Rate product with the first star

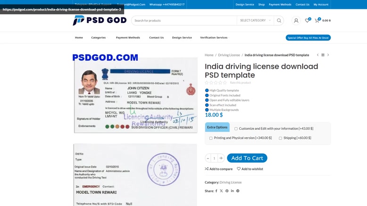coord(207,83)
